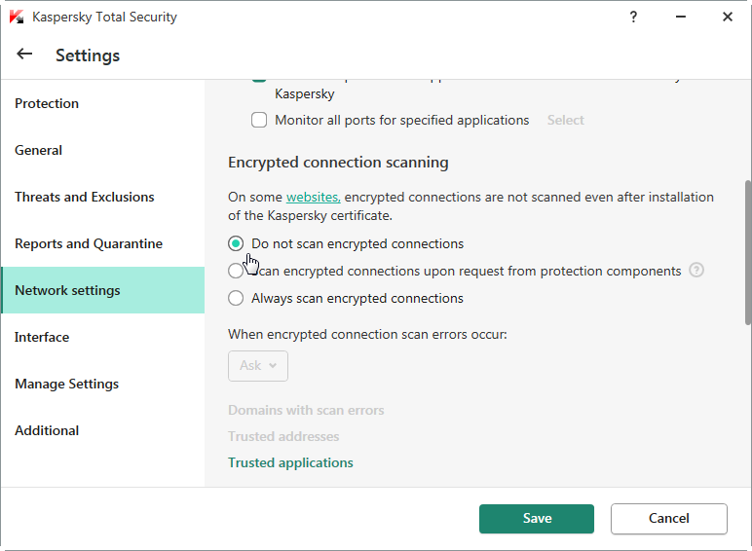Follow the websites hyperlink
This screenshot has width=752, height=551.
313,197
